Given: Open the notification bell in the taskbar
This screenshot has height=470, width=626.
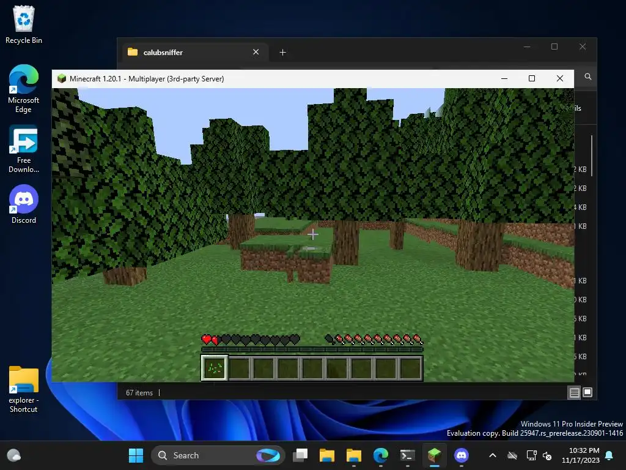Looking at the screenshot, I should pyautogui.click(x=609, y=455).
